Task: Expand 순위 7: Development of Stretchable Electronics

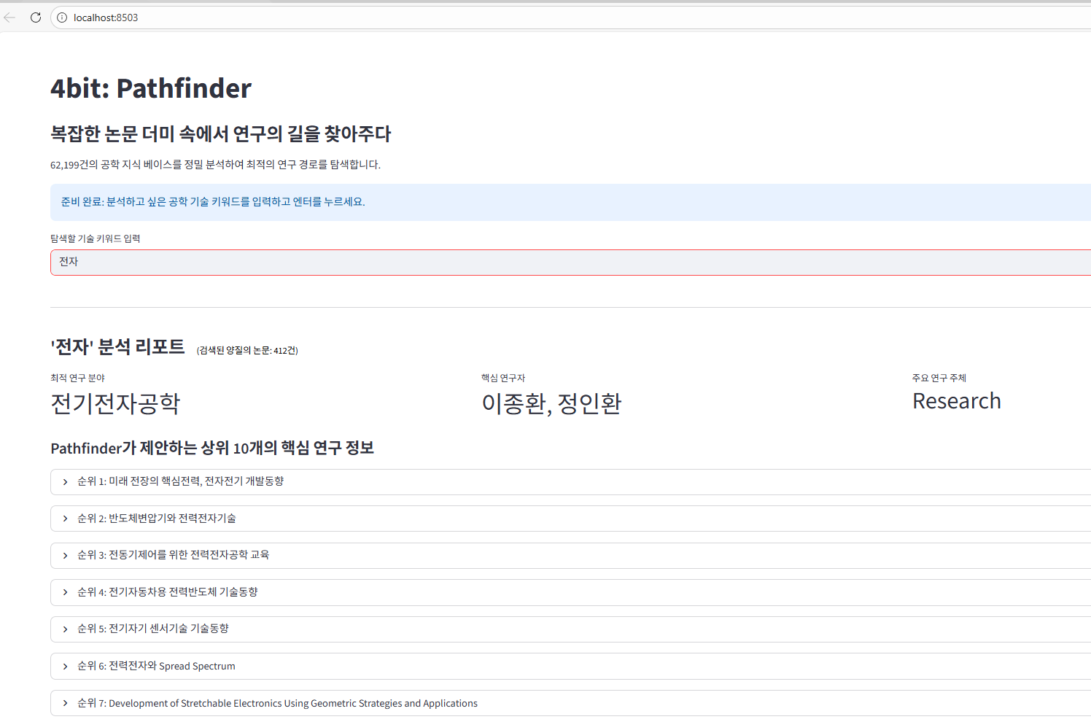Action: pyautogui.click(x=571, y=703)
